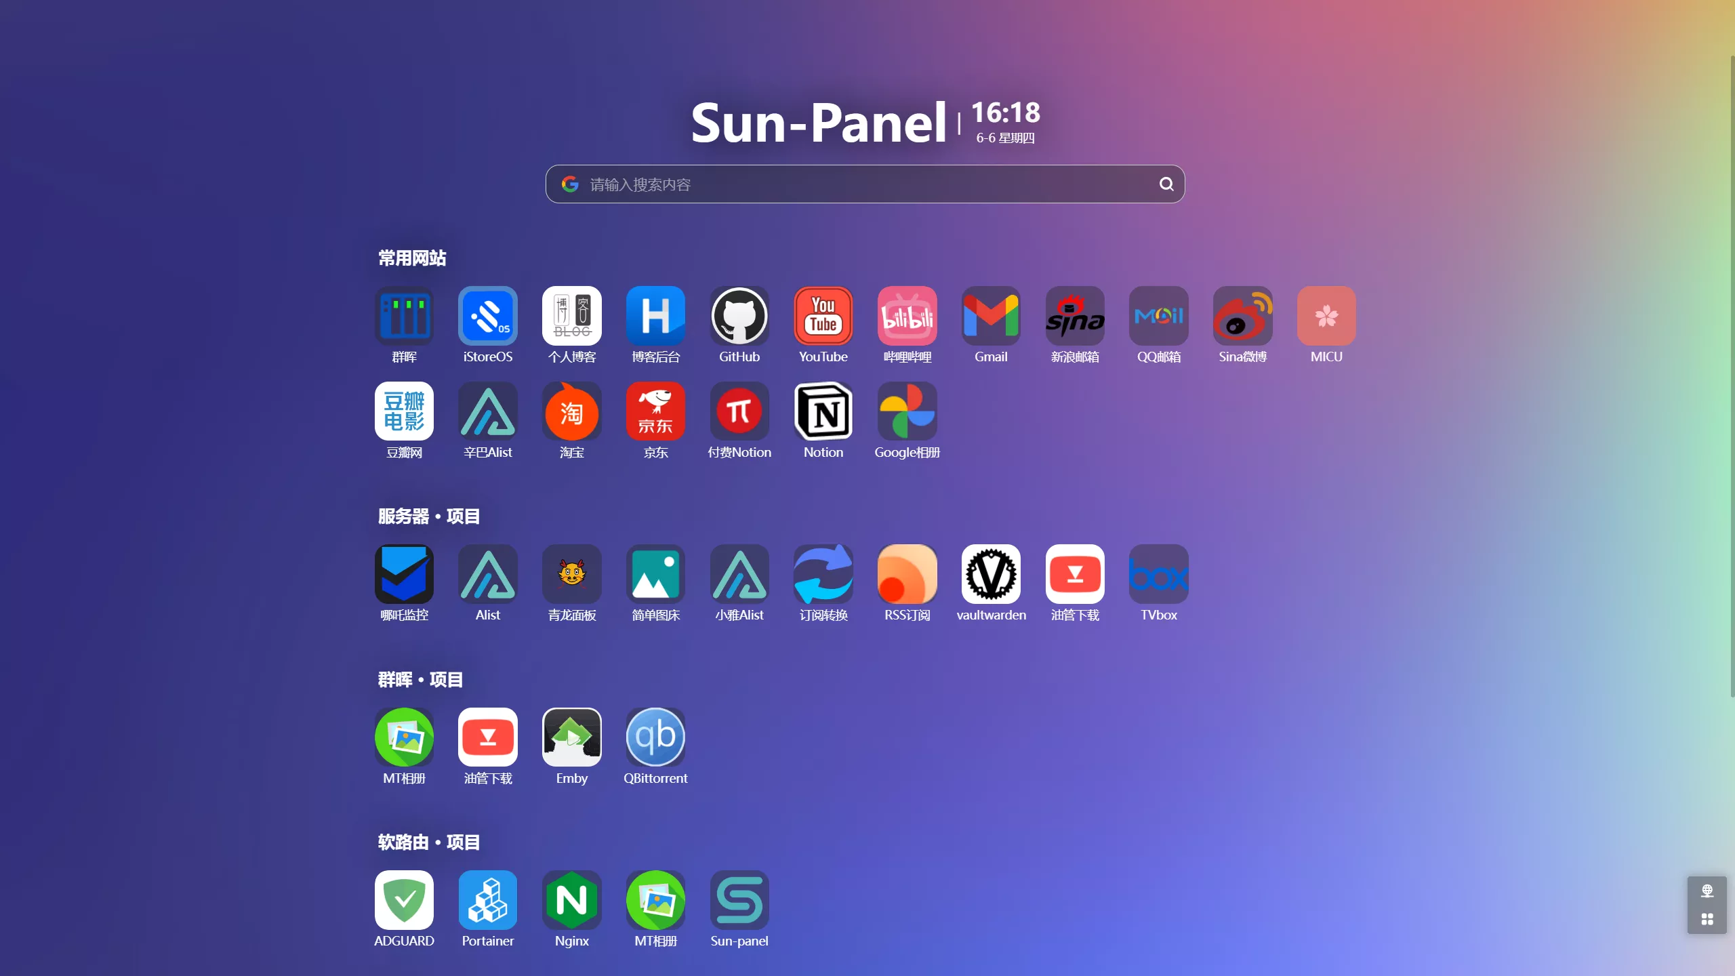Viewport: 1735px width, 976px height.
Task: Launch the Emby icon
Action: [x=571, y=737]
